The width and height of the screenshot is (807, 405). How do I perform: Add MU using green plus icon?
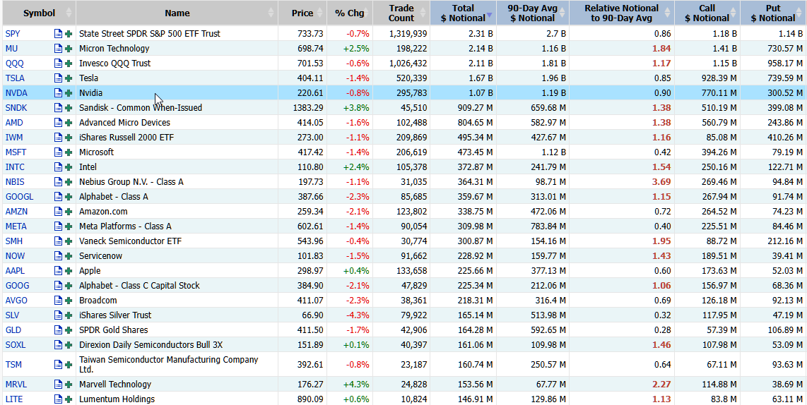click(x=69, y=49)
